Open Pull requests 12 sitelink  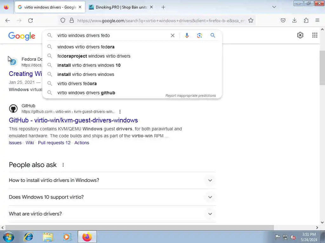(x=54, y=143)
